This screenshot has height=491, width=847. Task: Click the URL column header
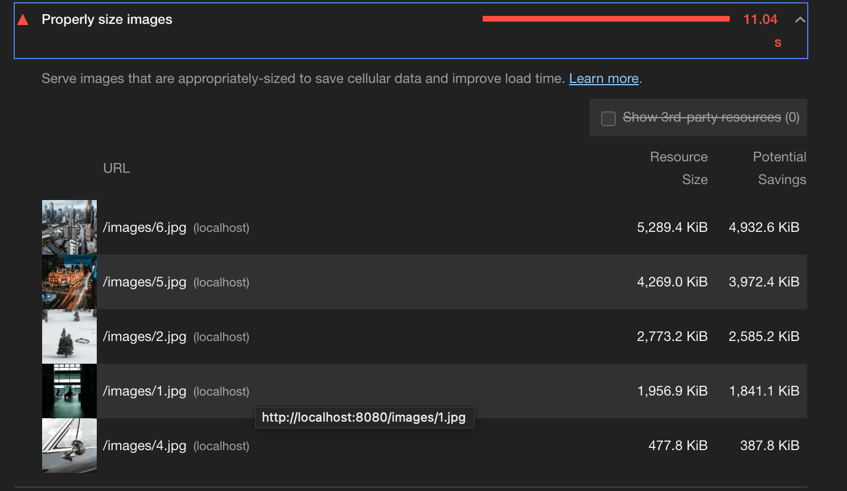[117, 168]
